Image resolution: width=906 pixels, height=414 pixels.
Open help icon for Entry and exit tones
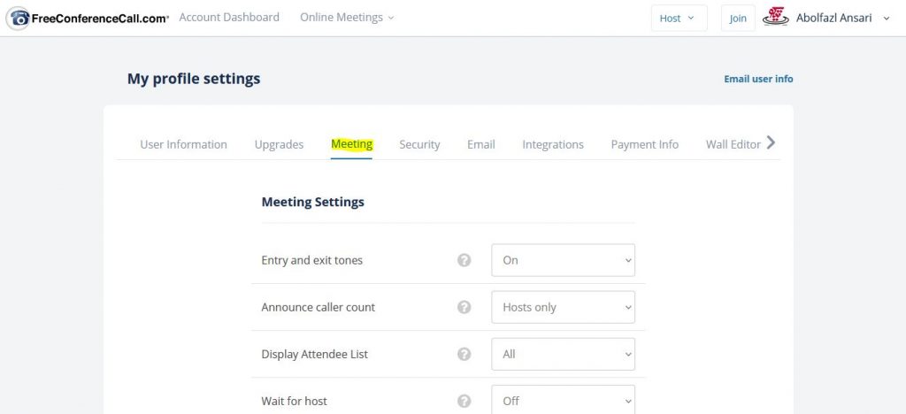pyautogui.click(x=464, y=260)
